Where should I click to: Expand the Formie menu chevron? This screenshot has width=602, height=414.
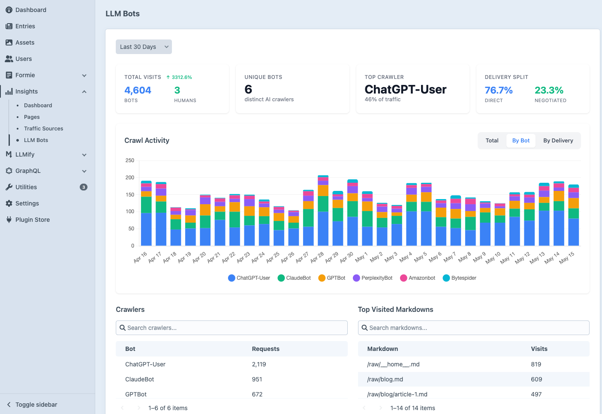coord(84,76)
